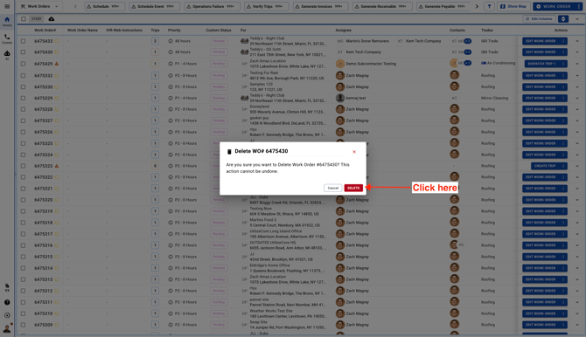Screen dimensions: 586x337
Task: Click the contact avatar in row 6475330
Action: pos(454,86)
